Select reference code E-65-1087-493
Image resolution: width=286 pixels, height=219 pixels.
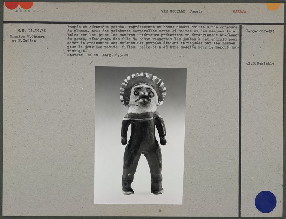click(x=260, y=31)
